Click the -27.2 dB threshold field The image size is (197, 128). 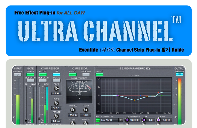[x=73, y=115]
